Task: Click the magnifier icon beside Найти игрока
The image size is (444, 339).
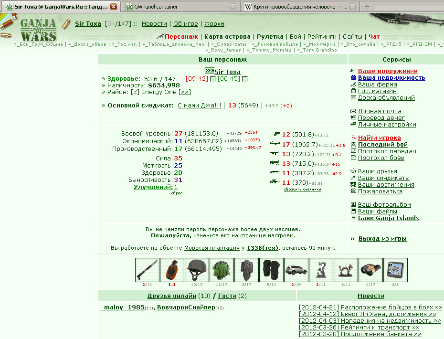Action: 353,138
